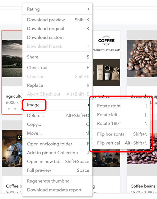Choose Regenerate thumbnail
Screen dimensions: 157x199
(57, 181)
